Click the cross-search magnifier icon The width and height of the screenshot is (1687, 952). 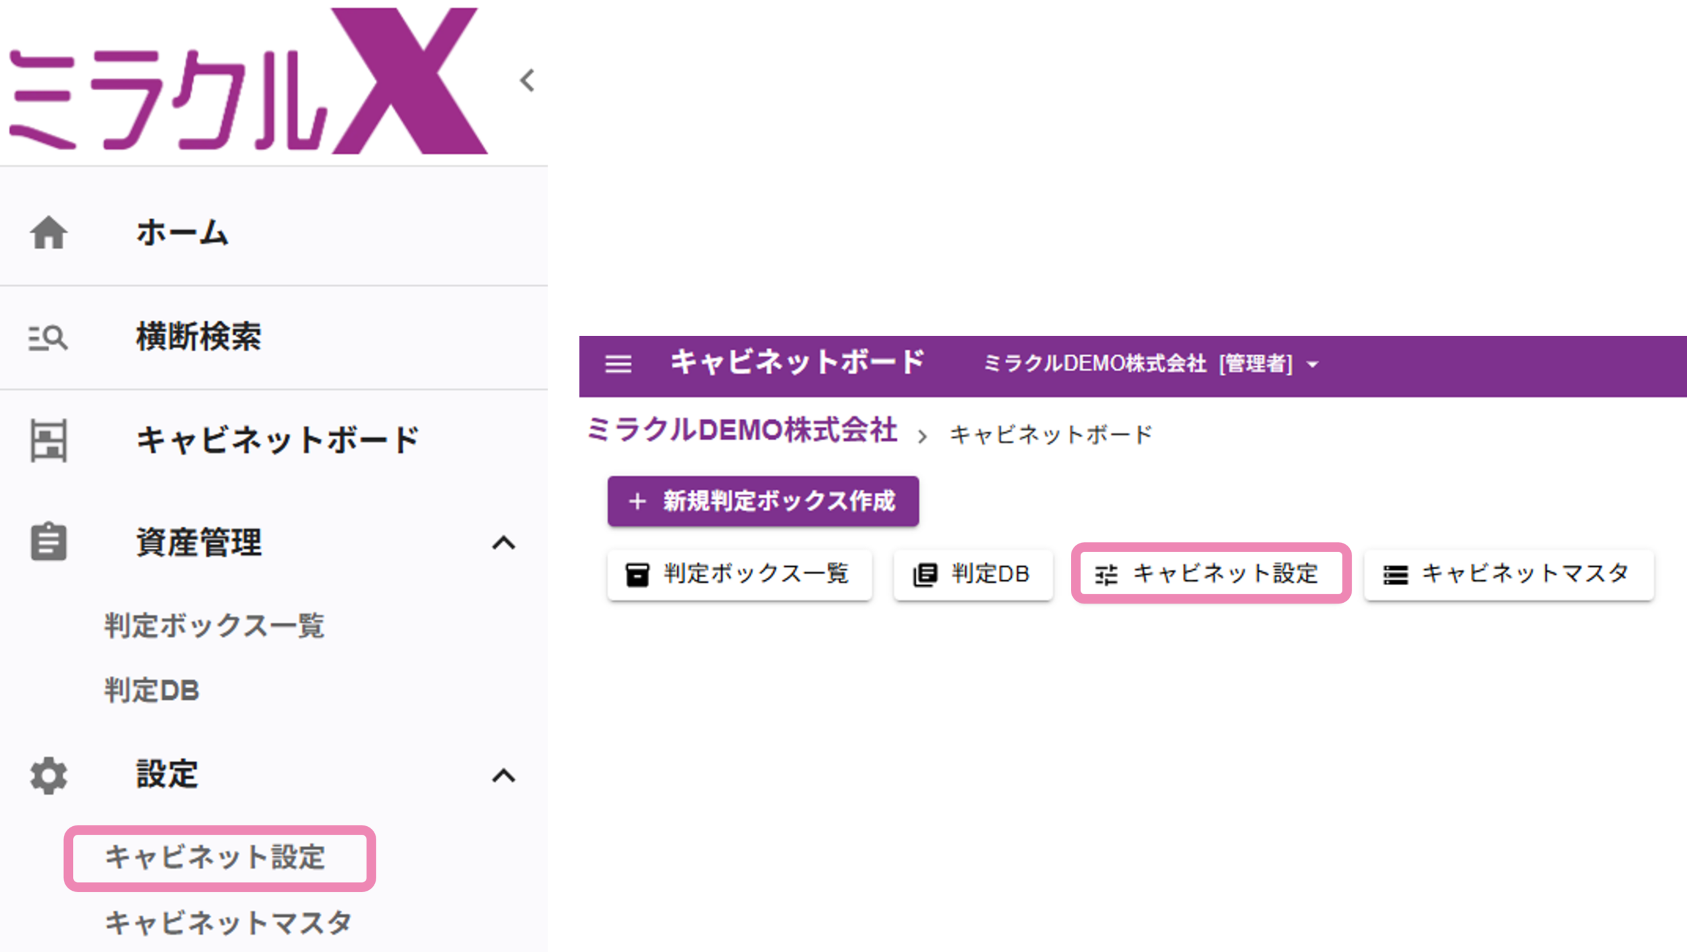(48, 337)
